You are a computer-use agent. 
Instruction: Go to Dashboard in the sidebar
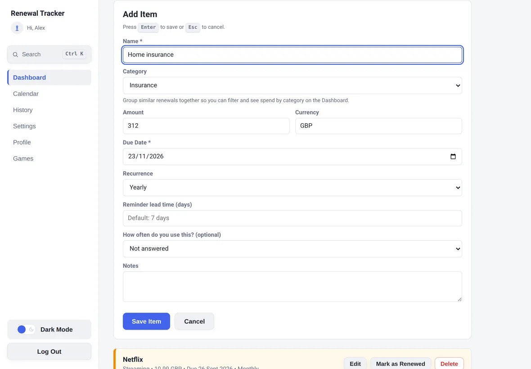pyautogui.click(x=49, y=77)
